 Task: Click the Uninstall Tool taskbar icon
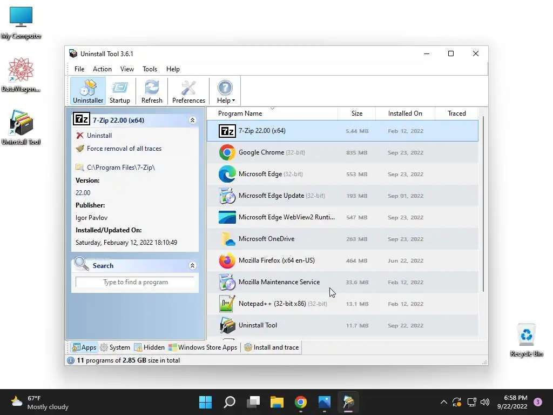click(x=348, y=402)
